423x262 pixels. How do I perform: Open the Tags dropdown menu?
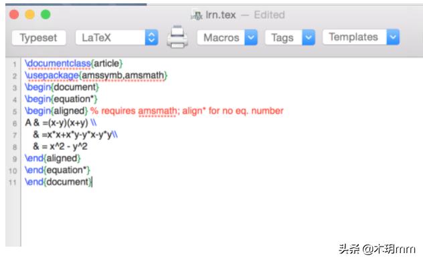point(290,37)
